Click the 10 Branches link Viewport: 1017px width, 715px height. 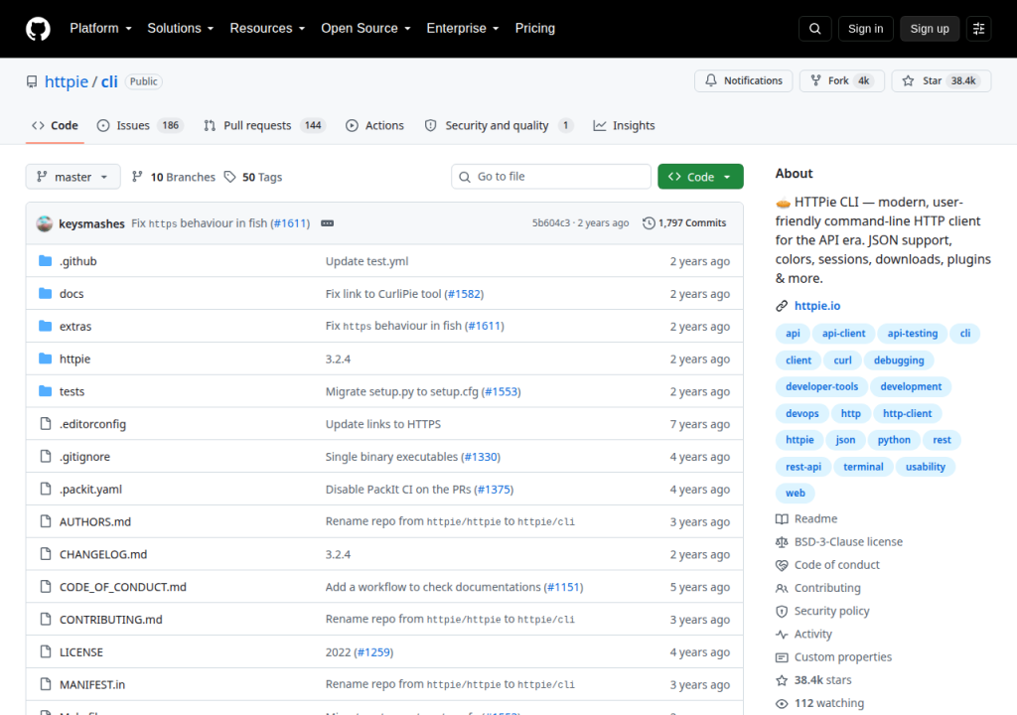pyautogui.click(x=174, y=177)
